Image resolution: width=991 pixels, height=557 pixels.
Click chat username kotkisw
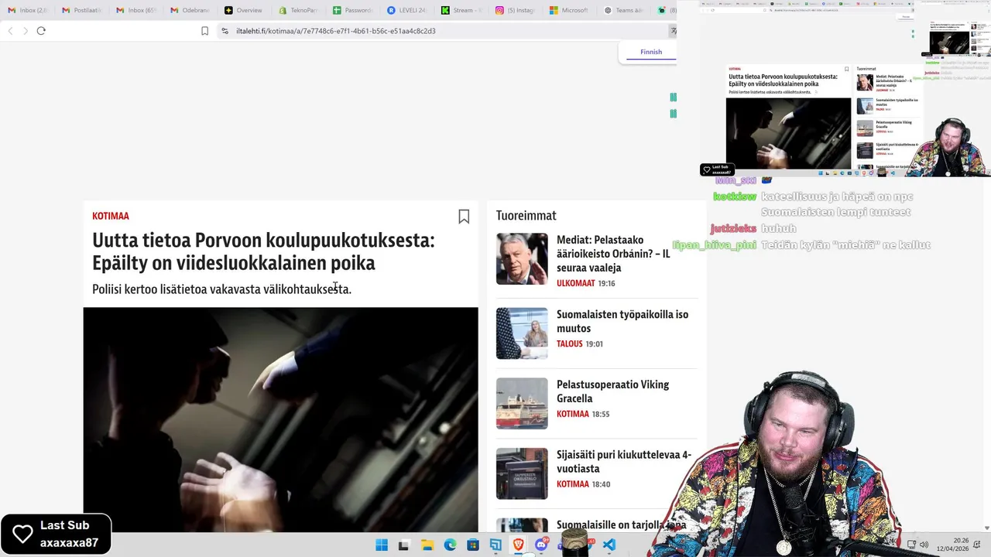click(735, 196)
